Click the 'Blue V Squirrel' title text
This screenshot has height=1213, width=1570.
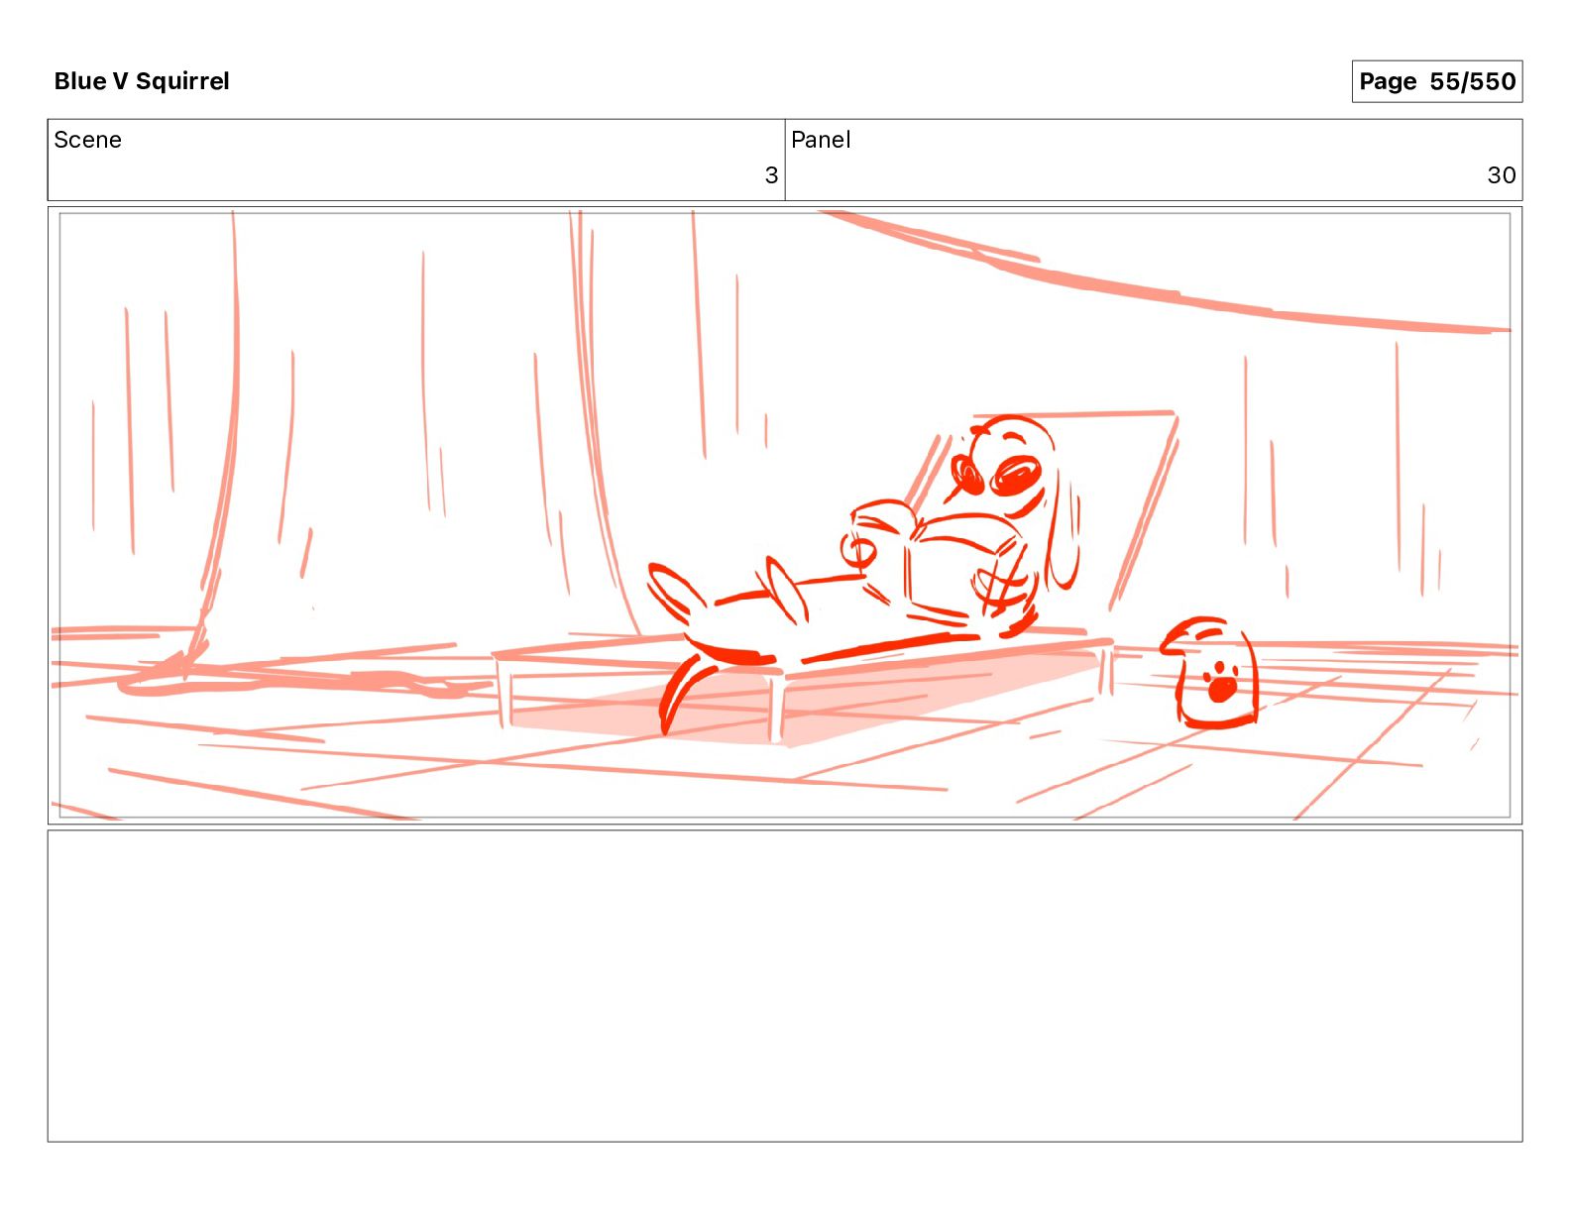point(142,81)
